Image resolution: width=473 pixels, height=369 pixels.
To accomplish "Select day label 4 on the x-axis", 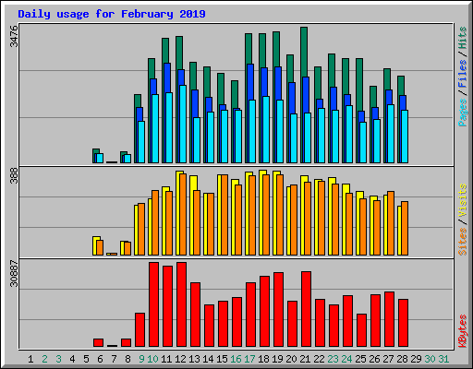I will (x=72, y=359).
